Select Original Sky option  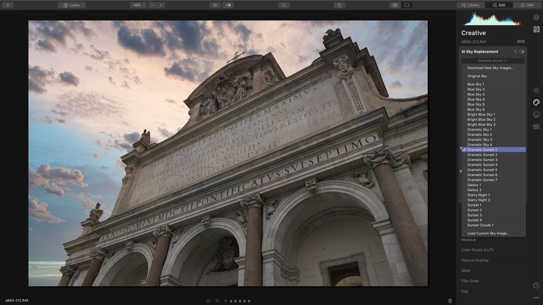[x=493, y=76]
